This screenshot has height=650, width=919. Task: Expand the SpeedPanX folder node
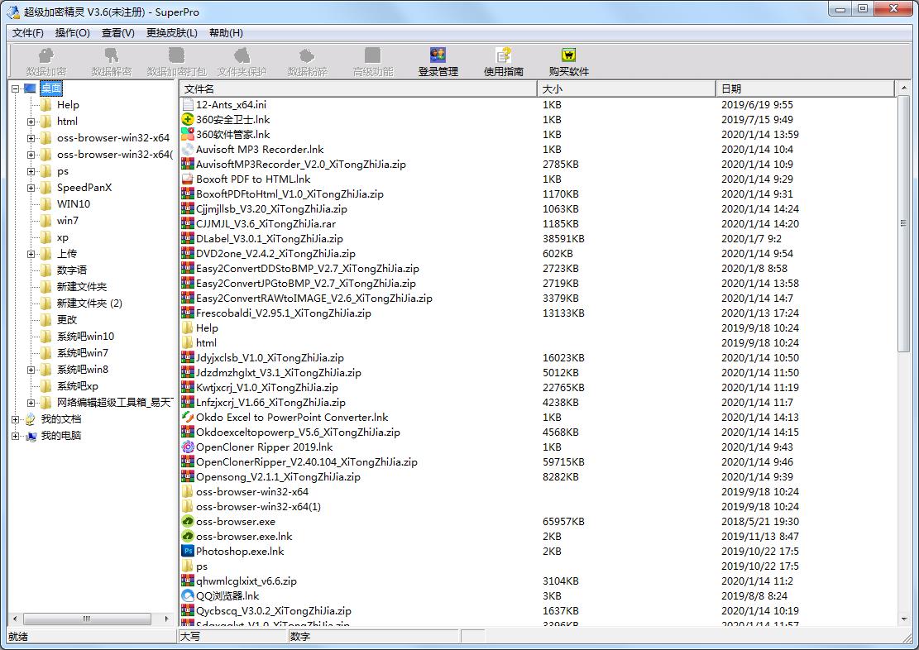pyautogui.click(x=31, y=189)
